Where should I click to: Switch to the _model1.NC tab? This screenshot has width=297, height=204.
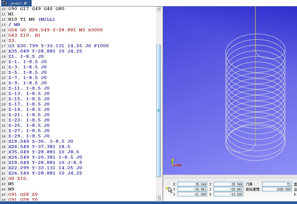(x=16, y=3)
